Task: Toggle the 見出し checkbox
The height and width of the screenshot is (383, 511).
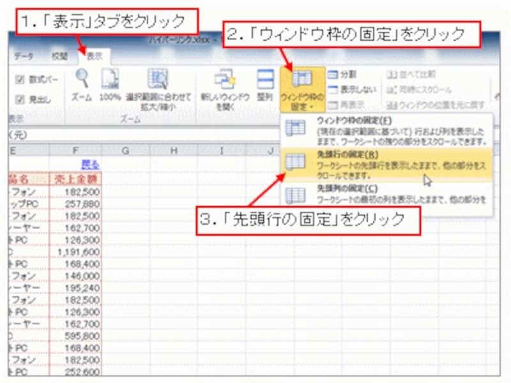Action: pyautogui.click(x=20, y=100)
